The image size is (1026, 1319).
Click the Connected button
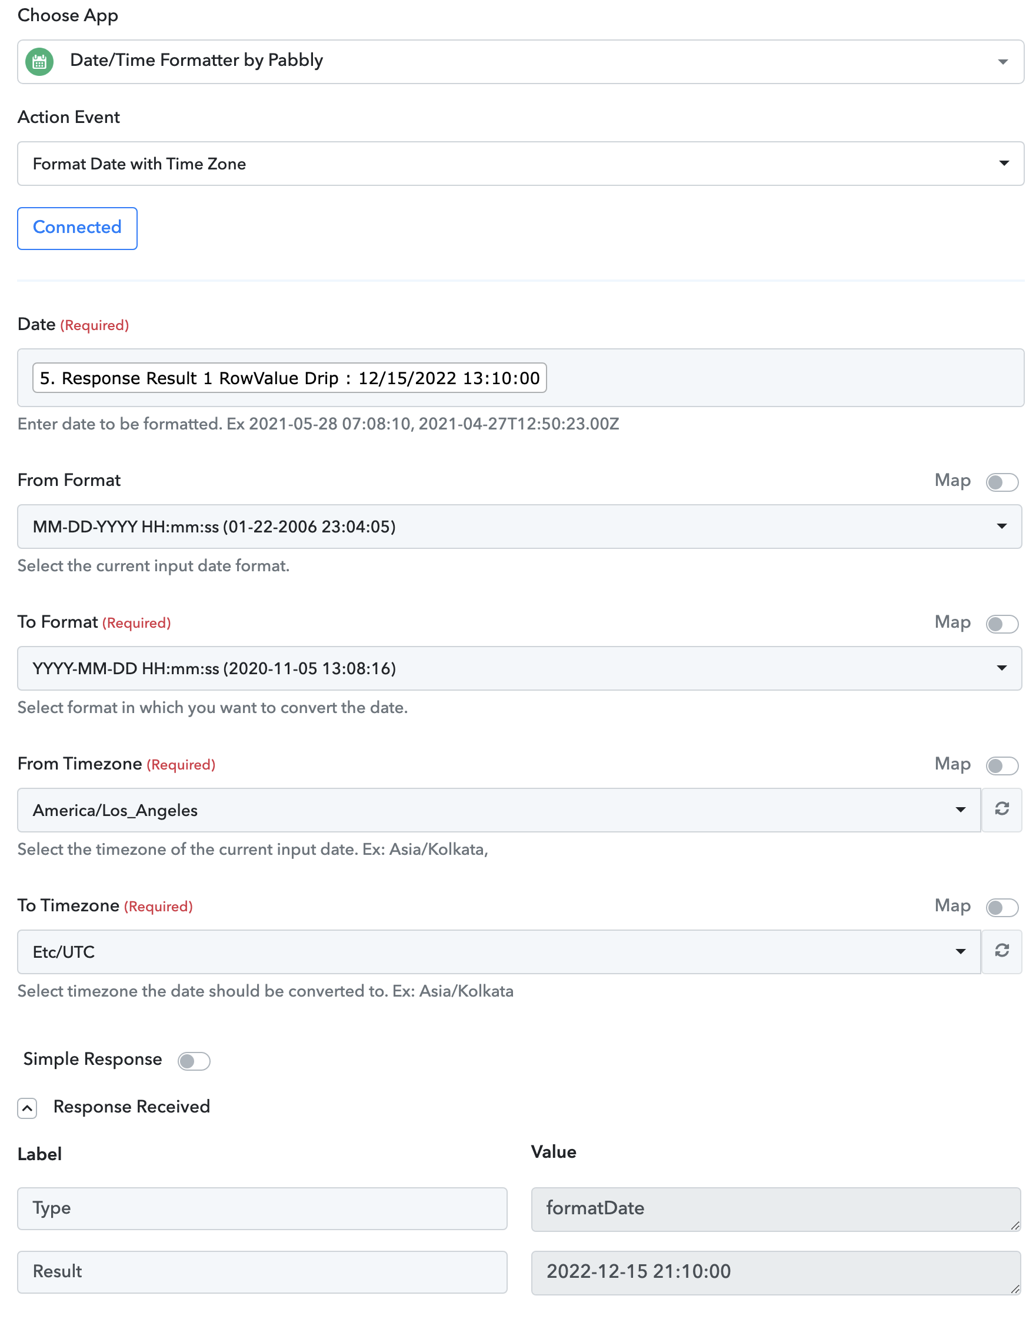point(77,228)
